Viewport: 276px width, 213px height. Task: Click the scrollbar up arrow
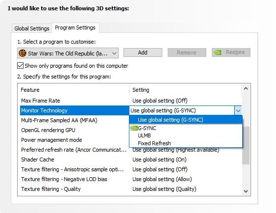pos(246,89)
